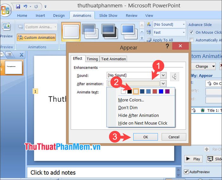
Task: Open the After animation dropdown arrow
Action: (x=163, y=83)
